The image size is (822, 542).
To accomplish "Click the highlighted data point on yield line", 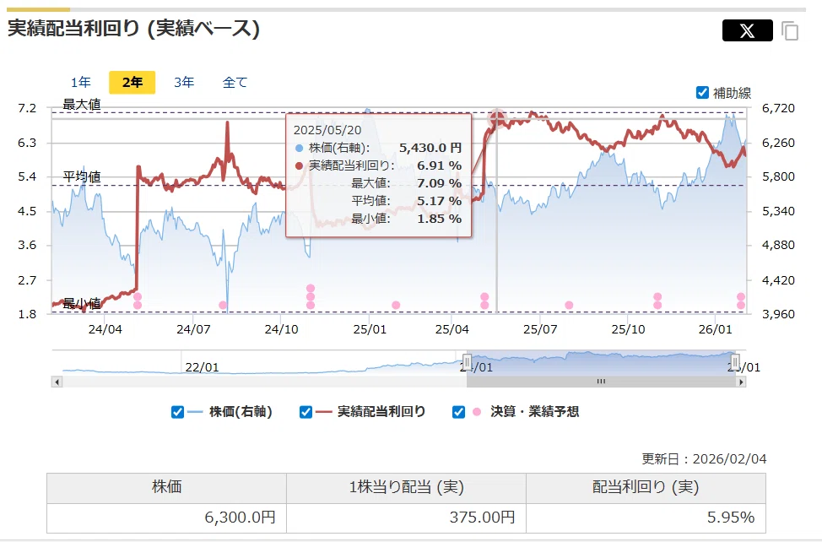I will coord(496,119).
